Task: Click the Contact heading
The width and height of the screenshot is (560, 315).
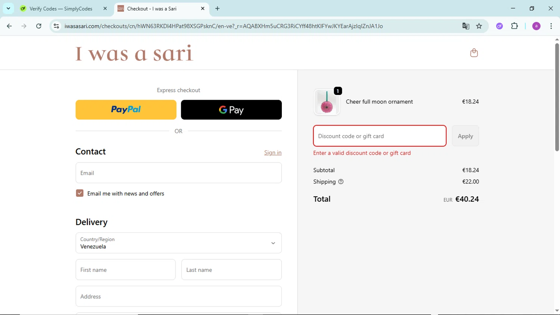Action: pos(91,151)
